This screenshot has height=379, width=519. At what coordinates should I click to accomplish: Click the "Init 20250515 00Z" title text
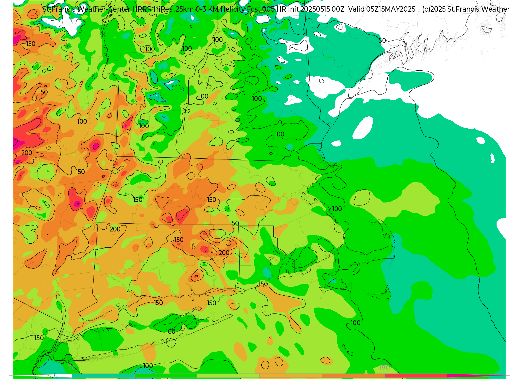tap(316, 9)
